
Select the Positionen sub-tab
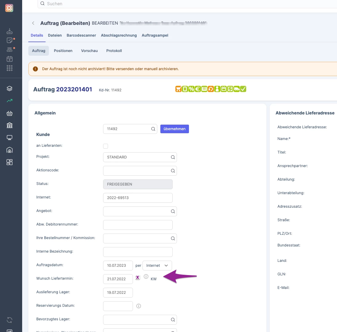(63, 51)
